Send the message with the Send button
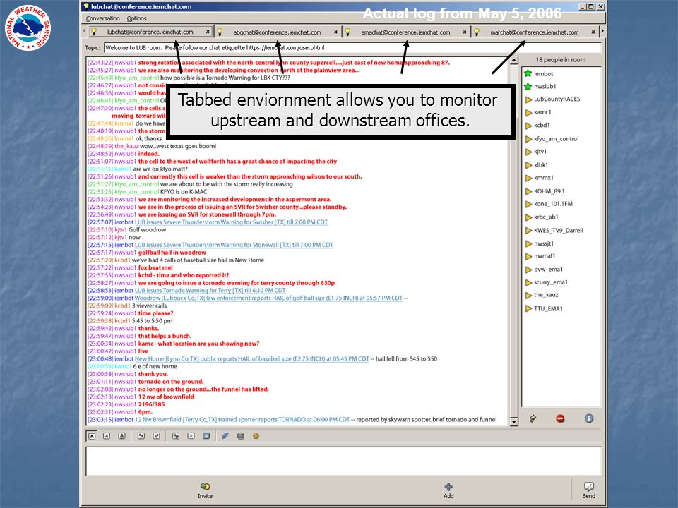The height and width of the screenshot is (508, 678). pyautogui.click(x=588, y=490)
